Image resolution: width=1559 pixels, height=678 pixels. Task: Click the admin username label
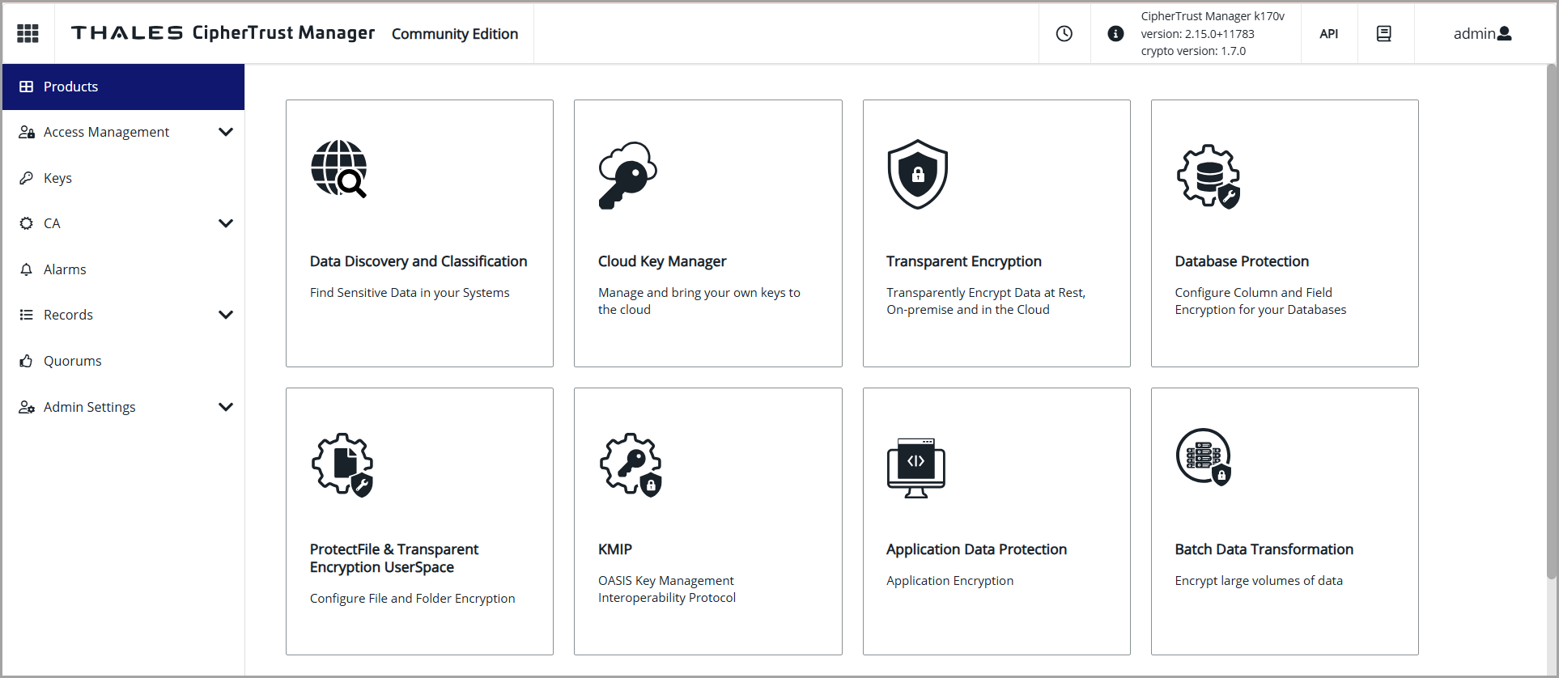[1474, 33]
